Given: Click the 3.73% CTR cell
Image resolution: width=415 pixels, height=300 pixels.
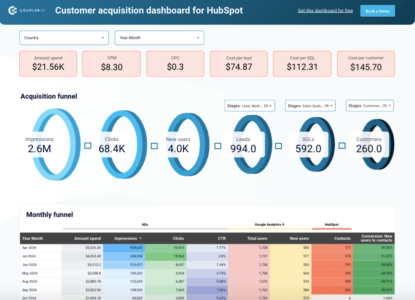Looking at the screenshot, I should pos(207,273).
